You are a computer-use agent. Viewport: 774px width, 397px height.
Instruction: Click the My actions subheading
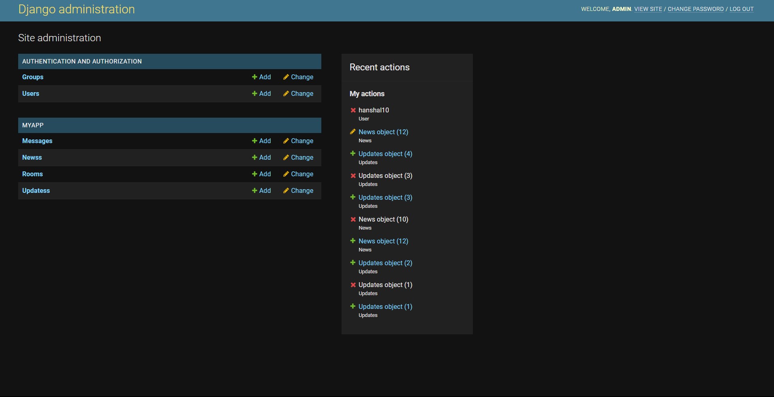pyautogui.click(x=367, y=94)
